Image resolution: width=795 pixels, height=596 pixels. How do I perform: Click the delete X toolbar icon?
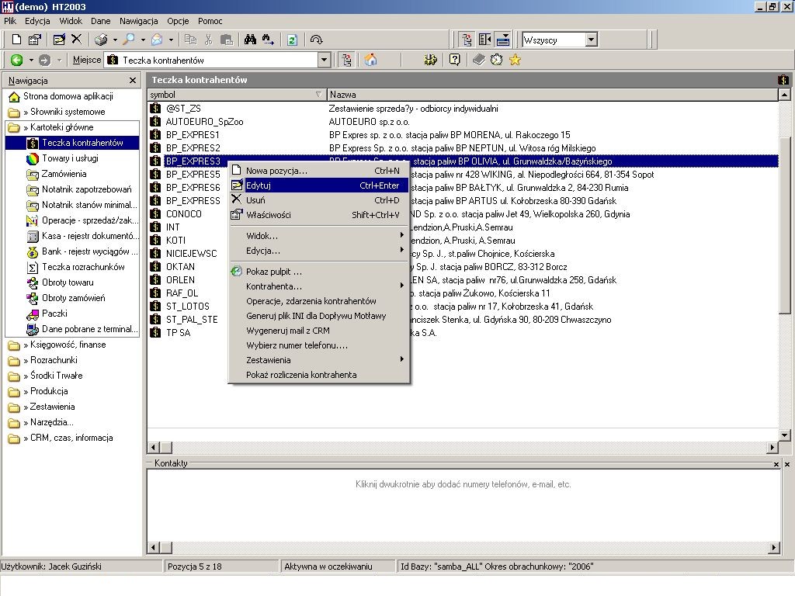(77, 39)
